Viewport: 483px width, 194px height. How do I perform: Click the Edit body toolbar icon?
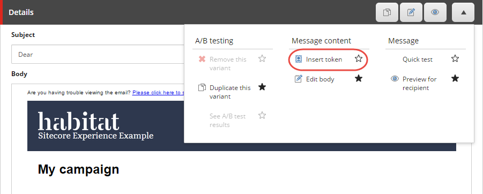411,13
